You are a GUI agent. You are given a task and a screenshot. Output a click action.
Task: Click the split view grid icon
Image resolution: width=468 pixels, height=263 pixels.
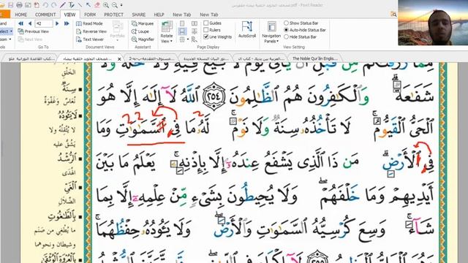pyautogui.click(x=182, y=39)
